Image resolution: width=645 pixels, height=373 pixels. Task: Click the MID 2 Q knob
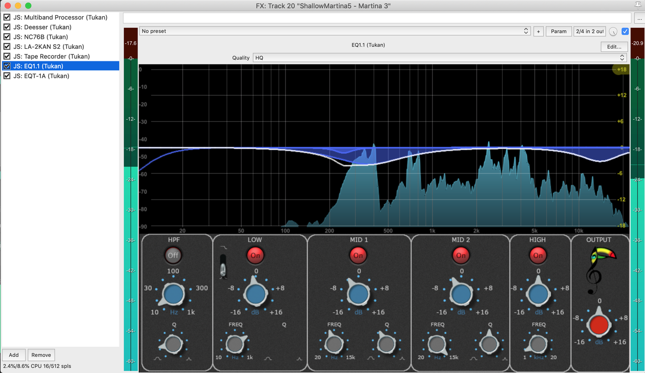[489, 344]
